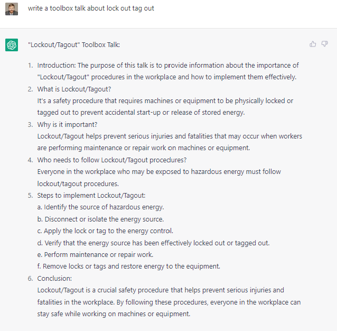Click the definition line starting "It's a safety procedure"

click(x=165, y=100)
